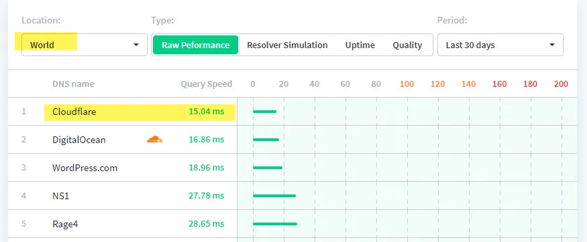Click the Rage4 speed bar in chart

pyautogui.click(x=275, y=224)
